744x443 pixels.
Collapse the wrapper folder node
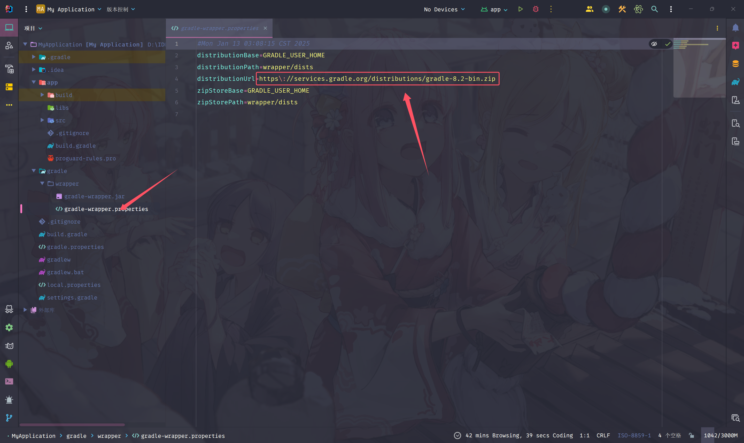pos(42,183)
